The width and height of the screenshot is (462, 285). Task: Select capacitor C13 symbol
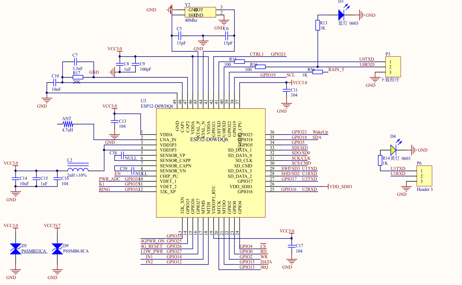(x=114, y=121)
